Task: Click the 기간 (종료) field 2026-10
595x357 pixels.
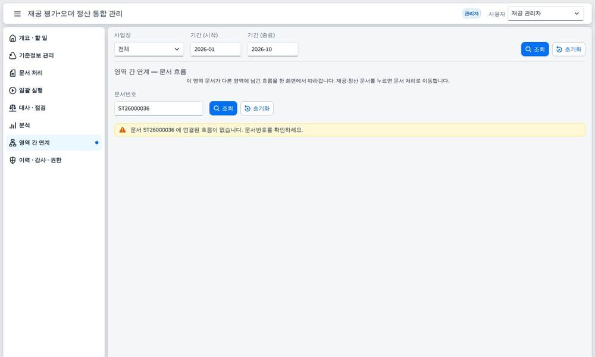Action: click(x=273, y=49)
